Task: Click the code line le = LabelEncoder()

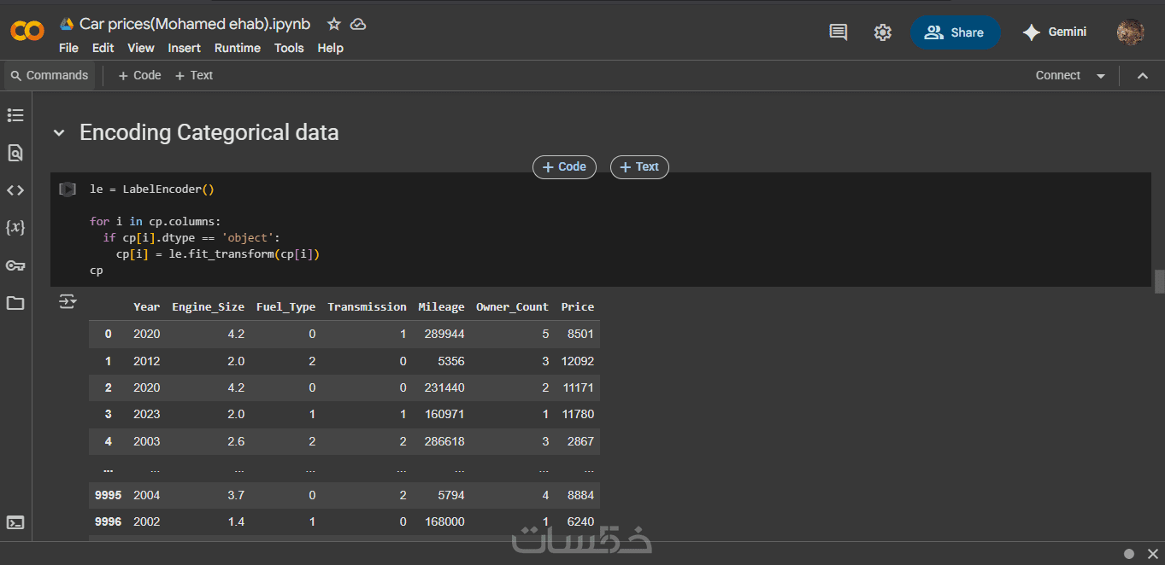Action: tap(152, 189)
